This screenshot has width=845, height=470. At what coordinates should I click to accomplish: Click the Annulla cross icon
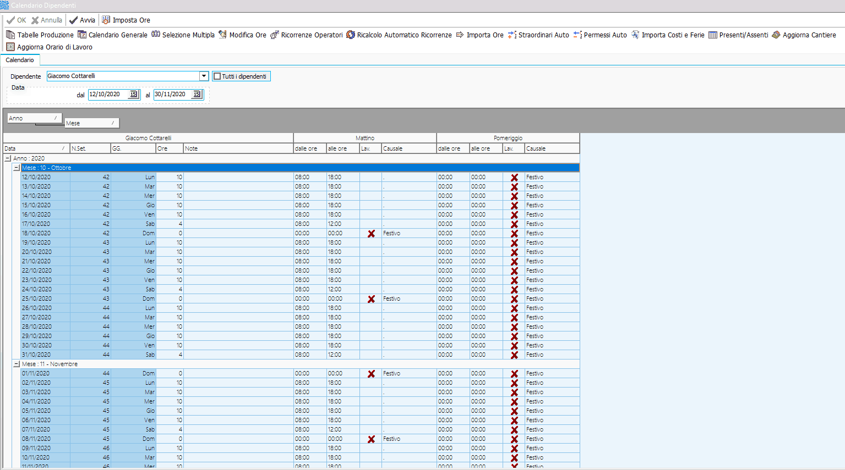click(35, 20)
